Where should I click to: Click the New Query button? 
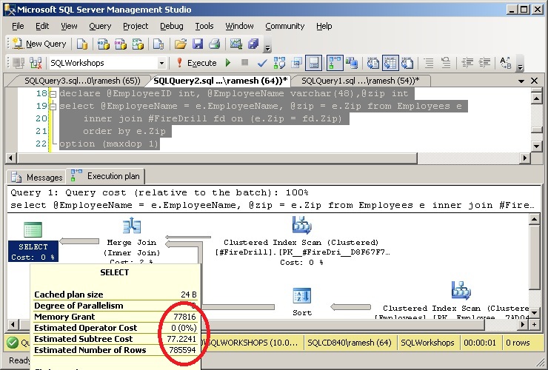coord(39,44)
